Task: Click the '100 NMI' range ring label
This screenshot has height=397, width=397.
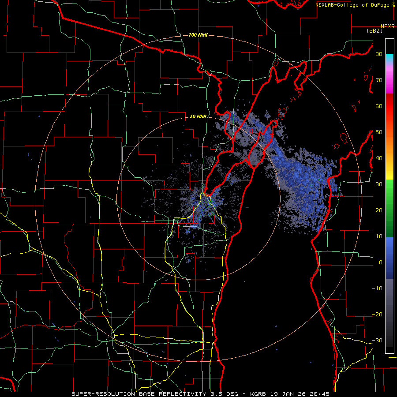Action: 198,35
